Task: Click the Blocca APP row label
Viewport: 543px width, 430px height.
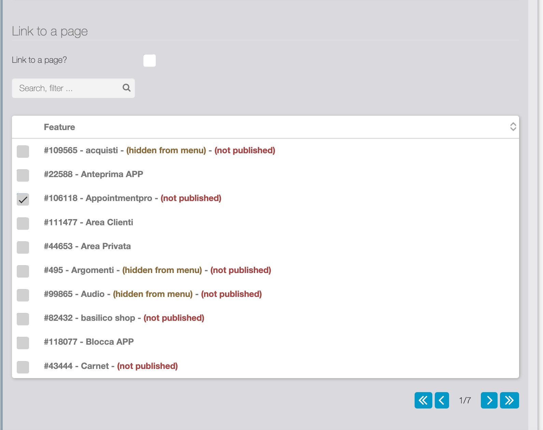Action: point(89,342)
